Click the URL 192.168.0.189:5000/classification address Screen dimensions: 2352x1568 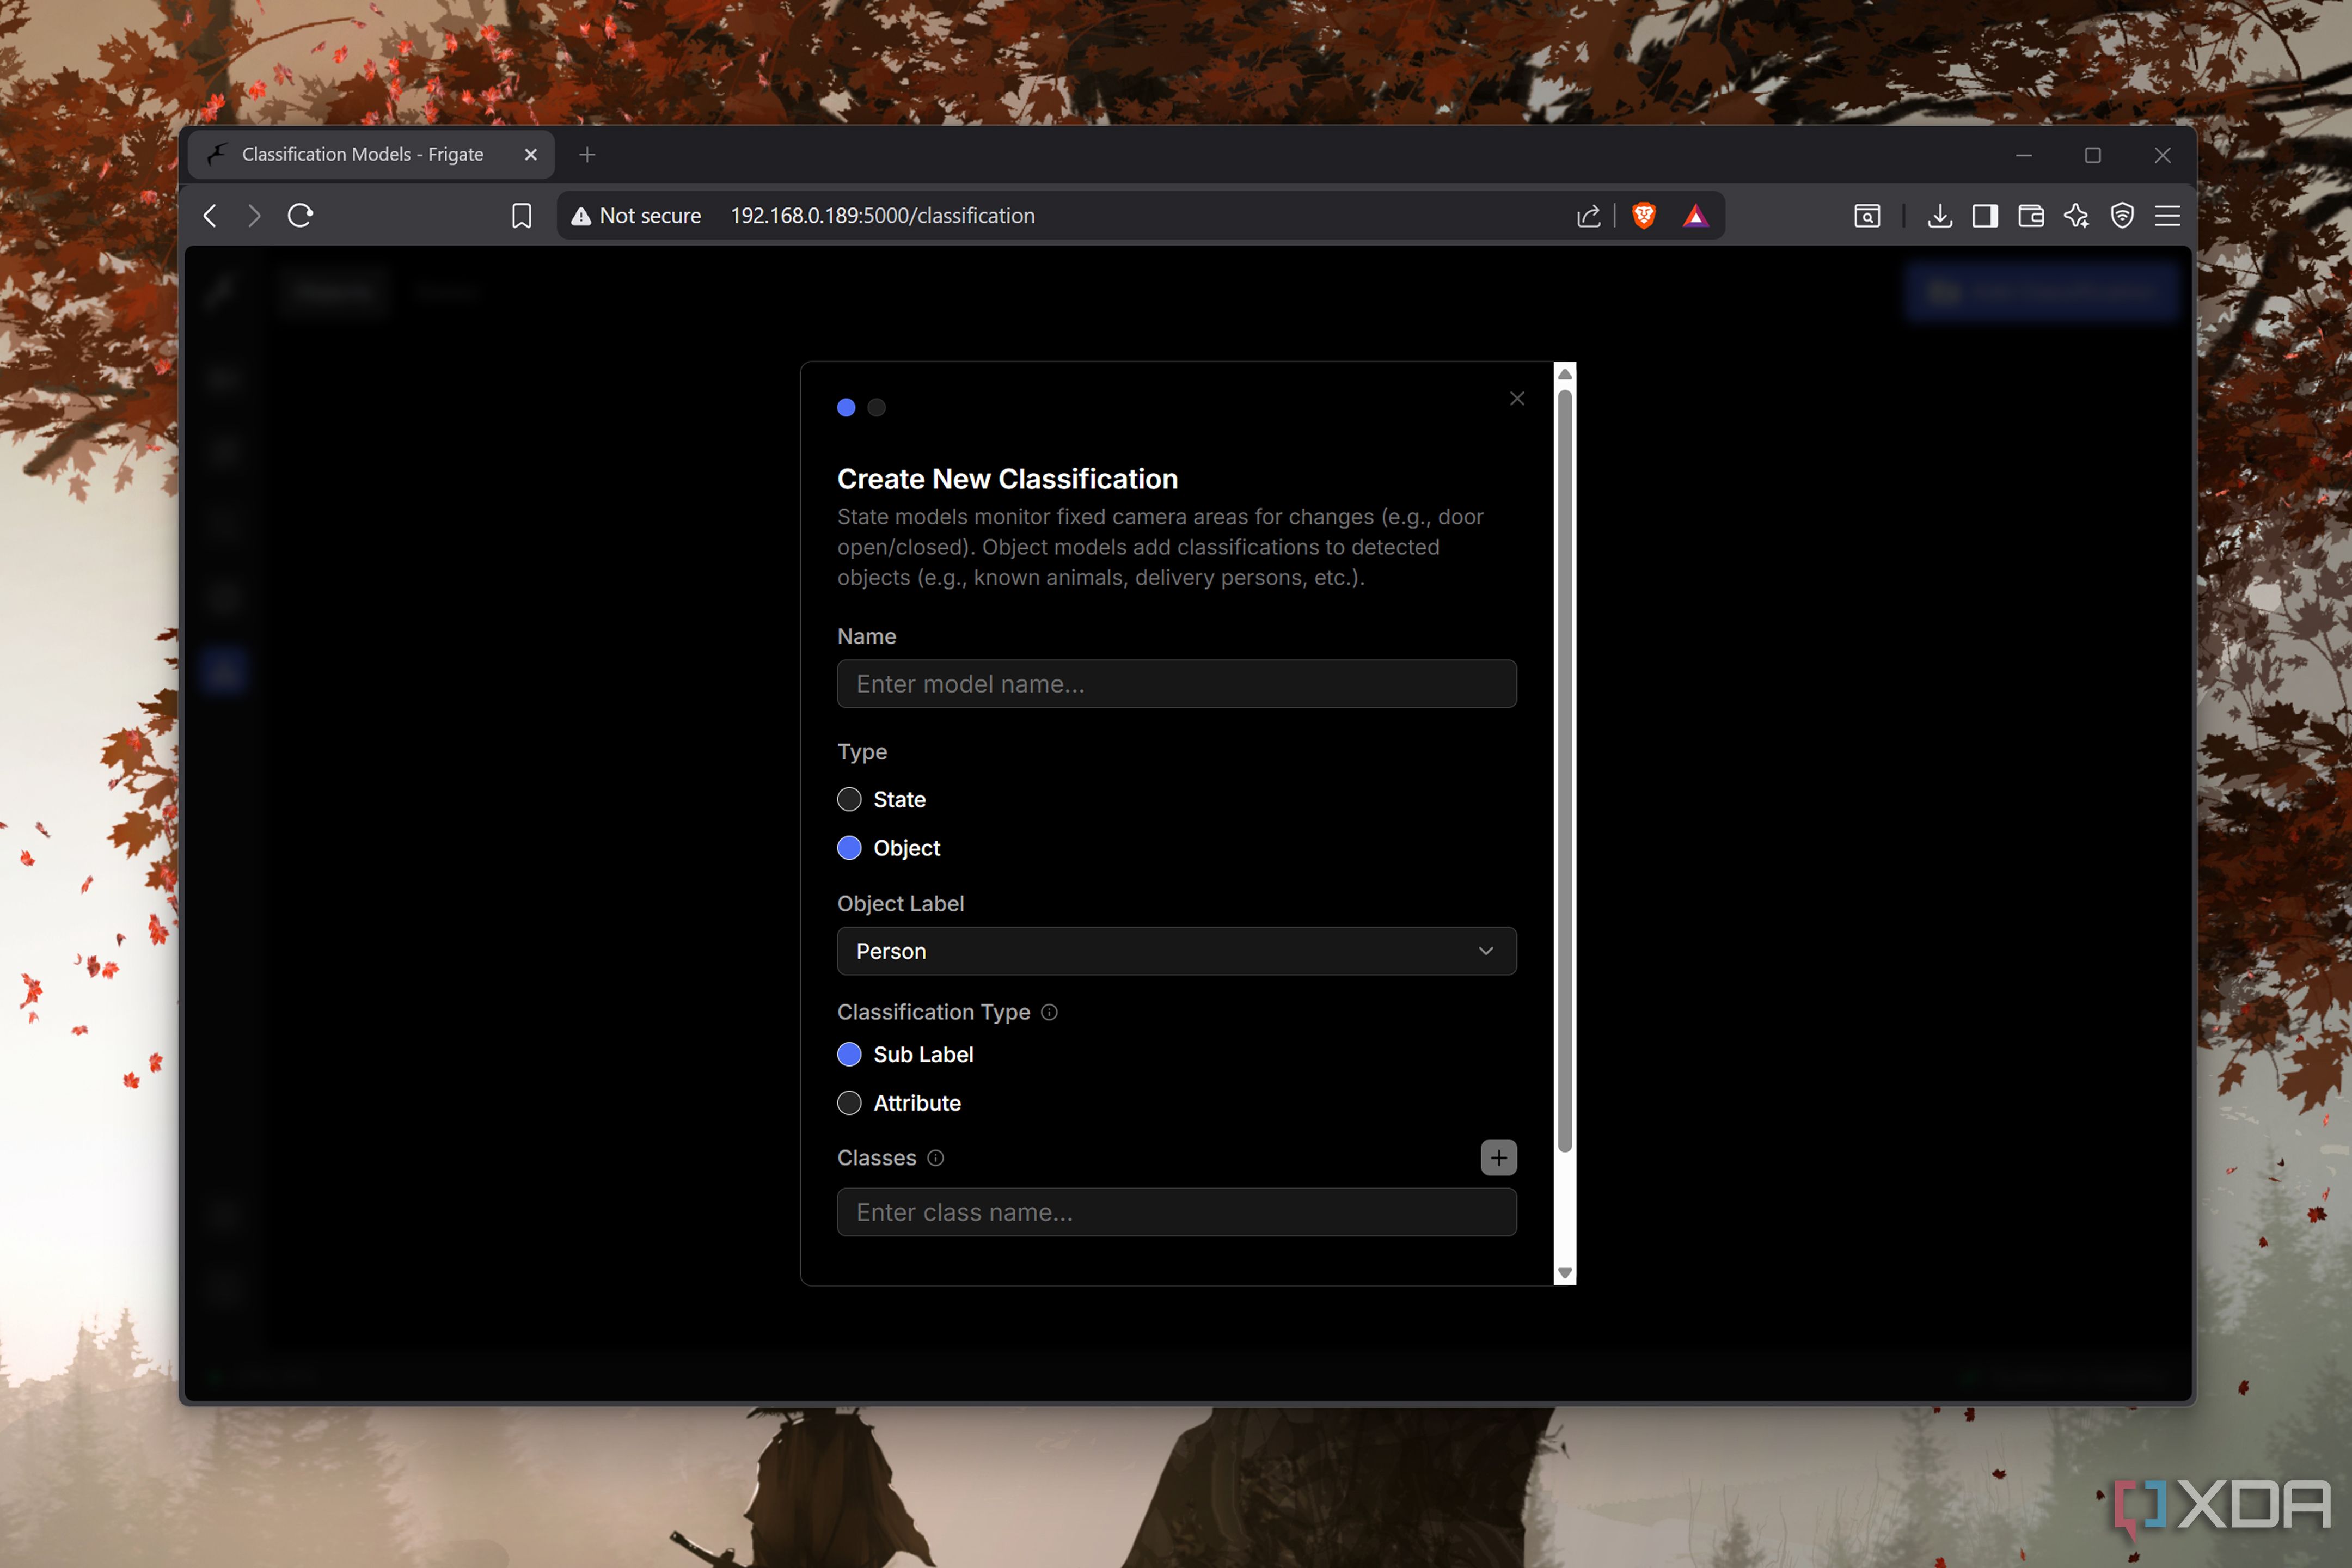click(882, 216)
